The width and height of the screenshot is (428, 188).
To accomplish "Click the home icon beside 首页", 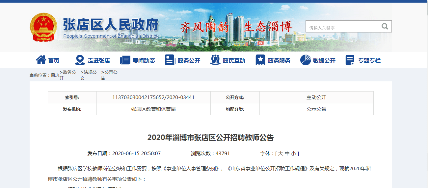I will (41, 60).
